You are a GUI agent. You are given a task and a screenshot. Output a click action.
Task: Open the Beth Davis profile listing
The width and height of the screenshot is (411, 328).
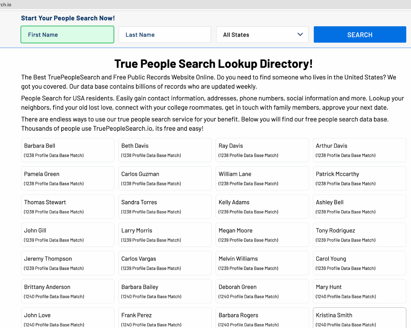(165, 150)
